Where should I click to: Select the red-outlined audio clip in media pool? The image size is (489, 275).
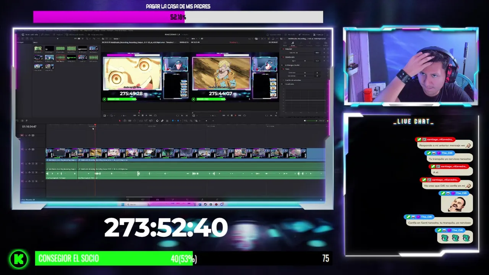60,58
